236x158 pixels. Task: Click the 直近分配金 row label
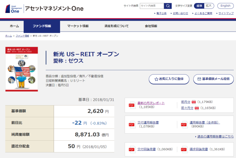click(20, 146)
